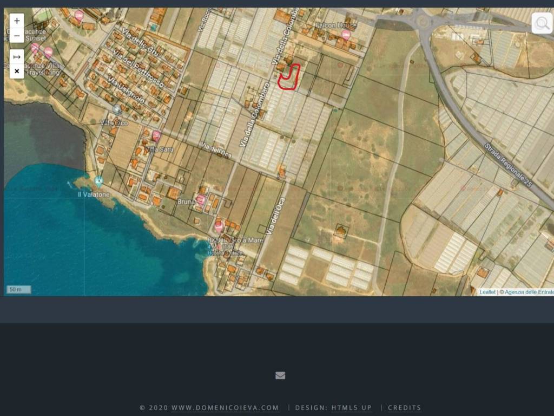Image resolution: width=554 pixels, height=416 pixels.
Task: Open the Agenzia delle Entrate link
Action: point(529,292)
